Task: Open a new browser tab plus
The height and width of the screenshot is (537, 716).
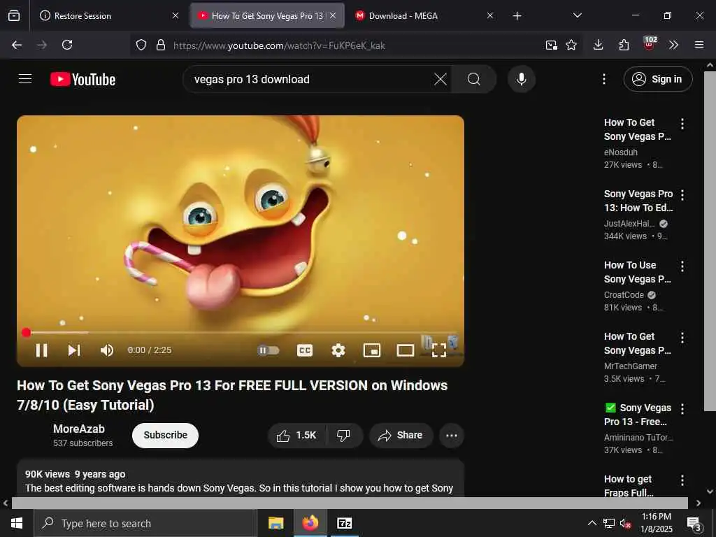Action: 517,16
